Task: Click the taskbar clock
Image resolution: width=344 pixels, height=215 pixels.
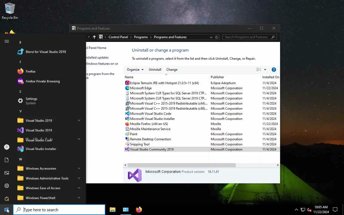Action: click(321, 210)
